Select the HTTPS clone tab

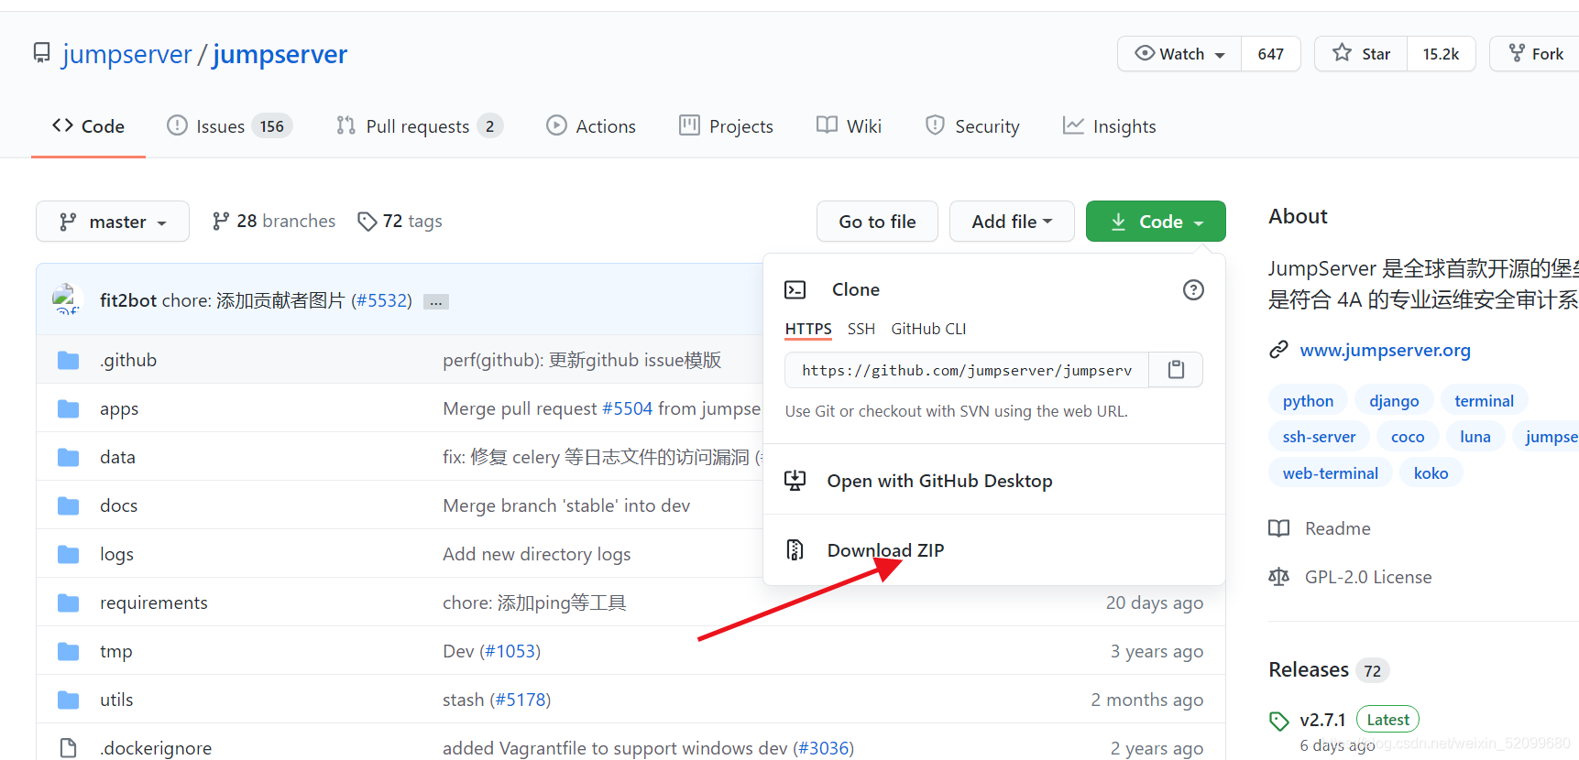pyautogui.click(x=808, y=329)
